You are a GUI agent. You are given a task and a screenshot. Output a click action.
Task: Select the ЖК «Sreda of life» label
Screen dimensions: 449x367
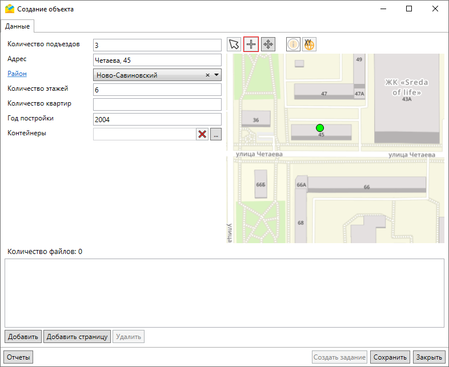(406, 87)
